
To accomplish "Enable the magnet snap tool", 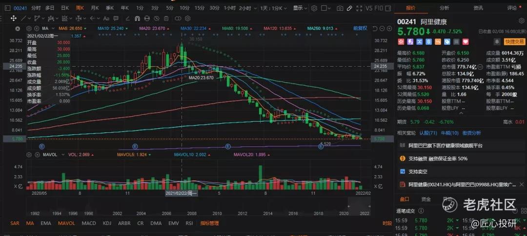I will click(x=138, y=18).
